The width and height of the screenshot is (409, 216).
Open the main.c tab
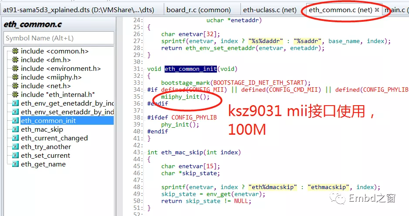pyautogui.click(x=395, y=10)
